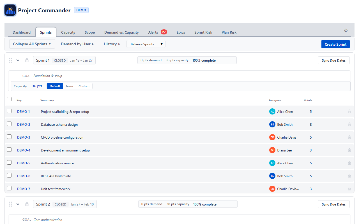Check the select-all checkbox in the table header

[x=9, y=99]
